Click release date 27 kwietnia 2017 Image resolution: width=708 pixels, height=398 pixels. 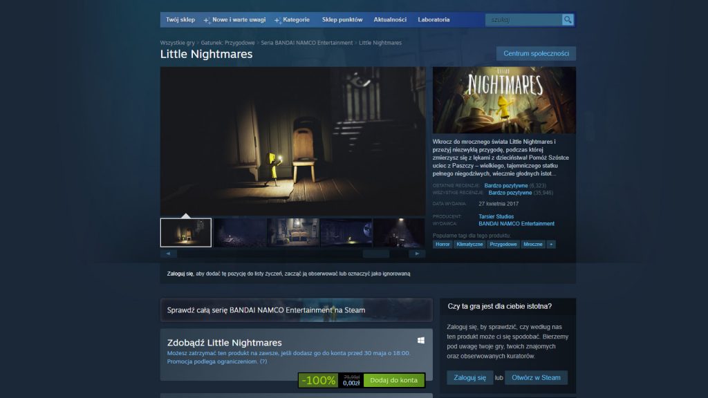(x=499, y=204)
